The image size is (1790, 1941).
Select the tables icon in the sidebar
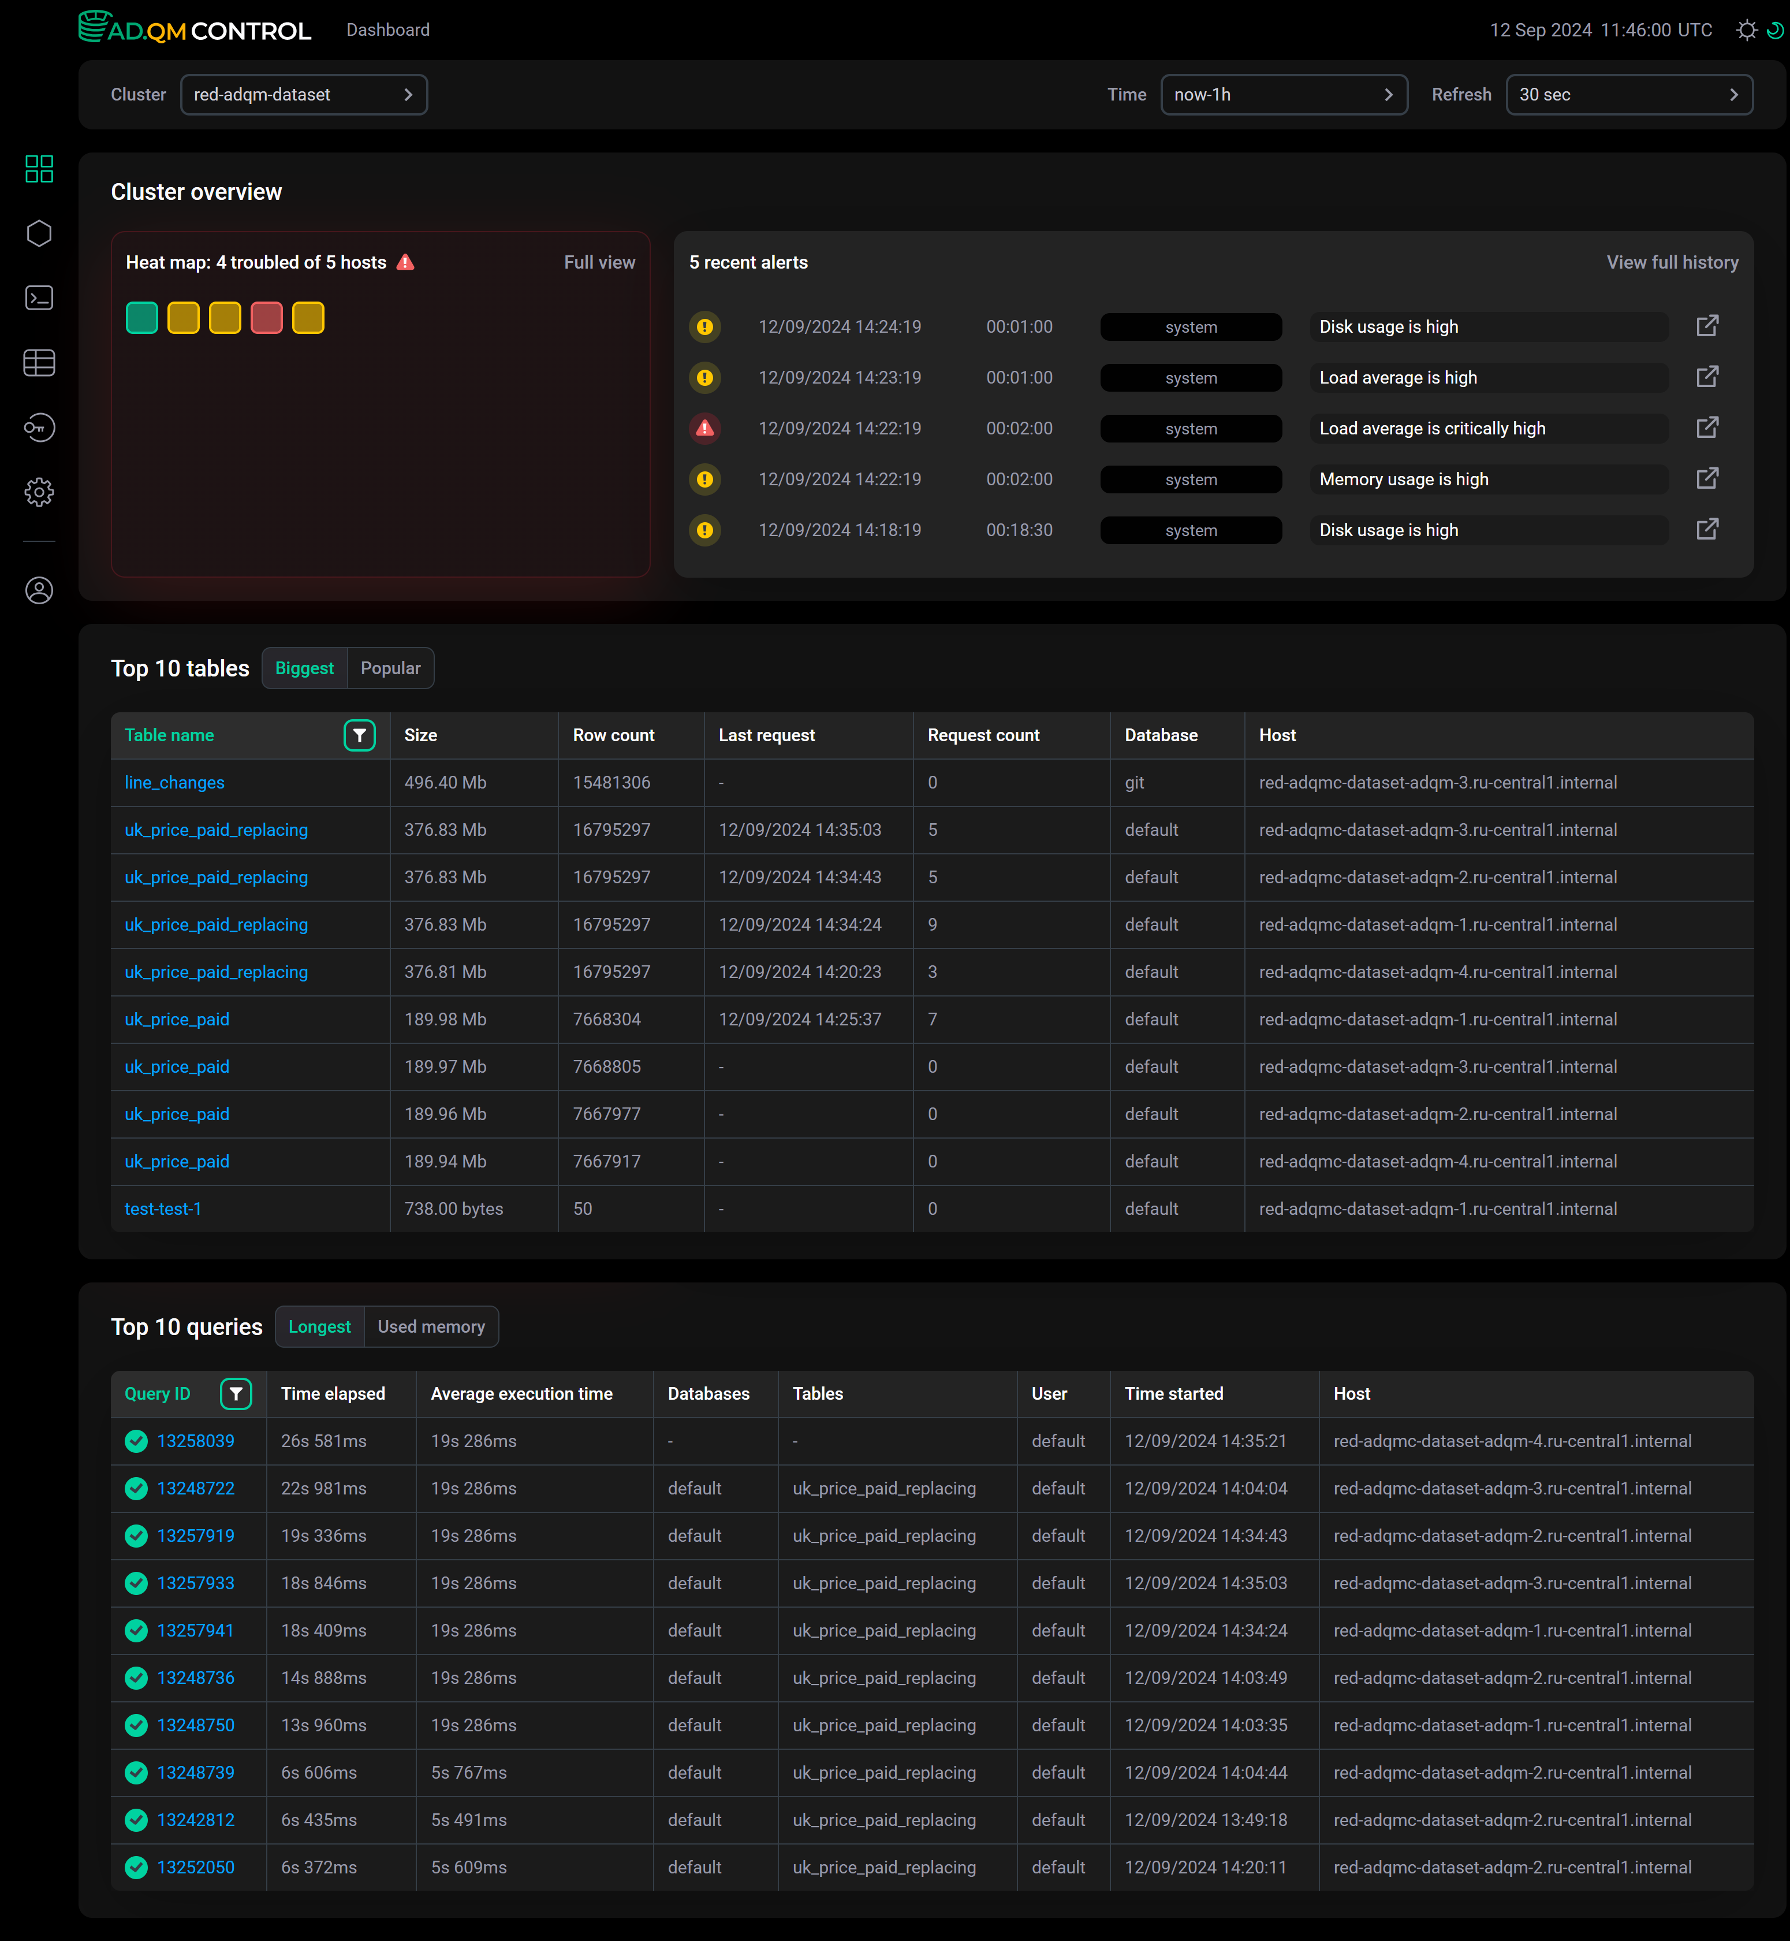[x=40, y=362]
